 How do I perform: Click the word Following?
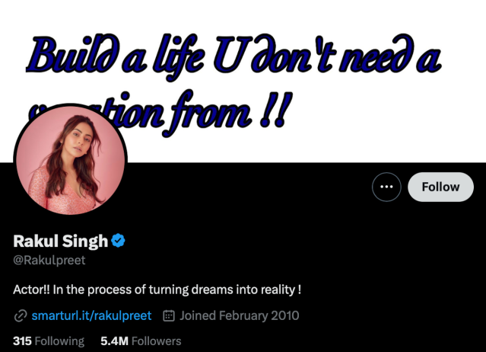[x=59, y=341]
